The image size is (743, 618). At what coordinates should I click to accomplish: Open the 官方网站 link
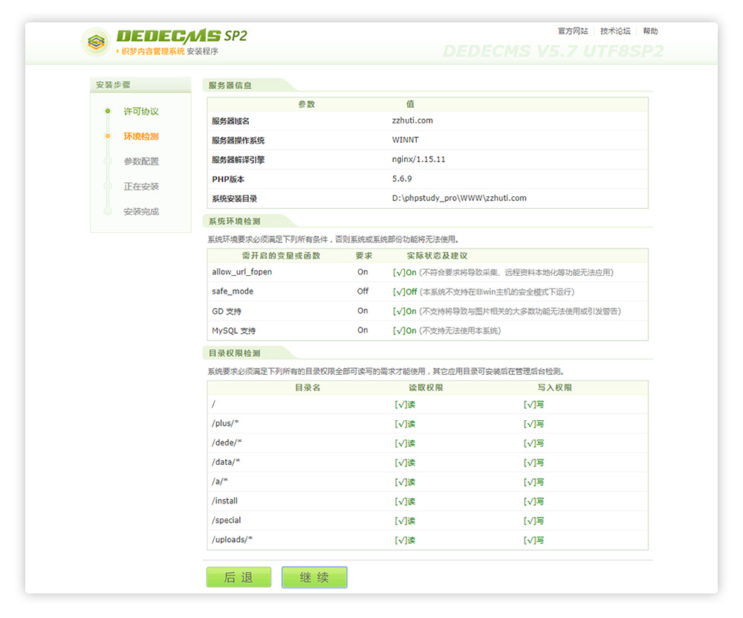[573, 31]
